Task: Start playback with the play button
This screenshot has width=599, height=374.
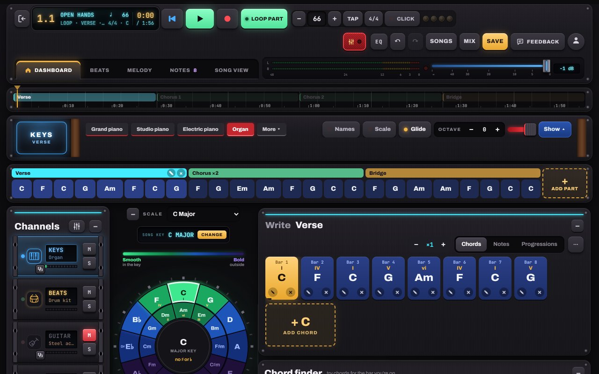Action: (200, 19)
